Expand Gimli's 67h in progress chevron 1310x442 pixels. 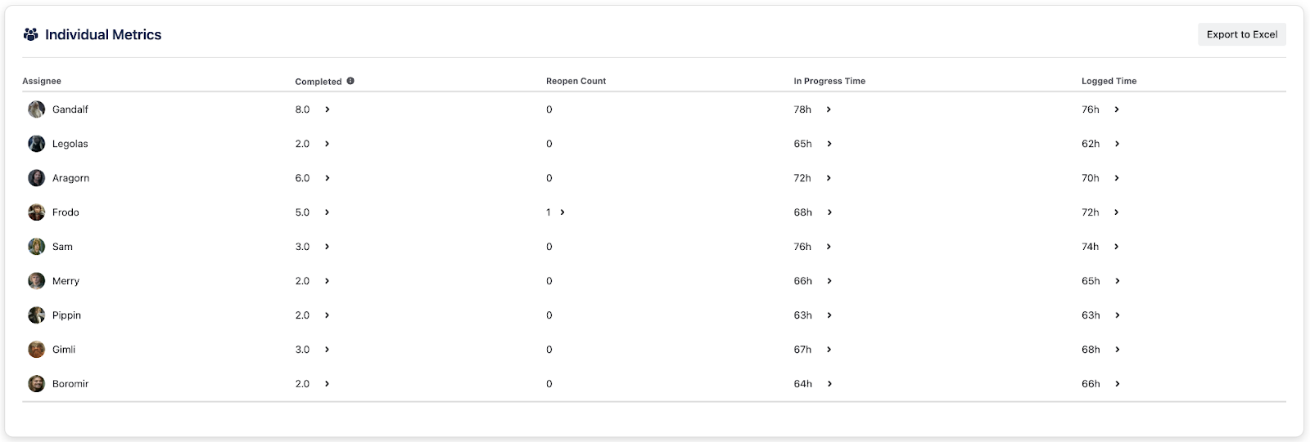(x=829, y=350)
